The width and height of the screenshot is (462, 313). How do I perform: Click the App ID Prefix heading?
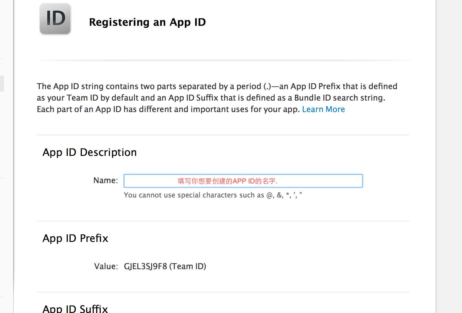coord(75,238)
